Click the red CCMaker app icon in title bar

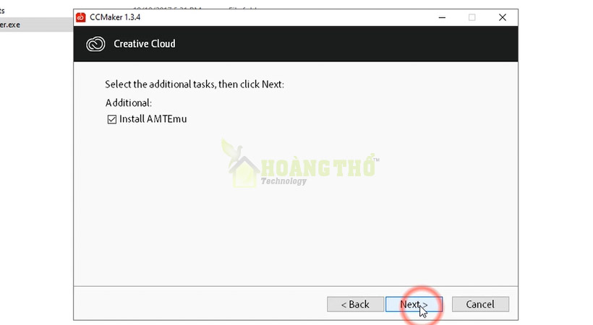(x=80, y=17)
